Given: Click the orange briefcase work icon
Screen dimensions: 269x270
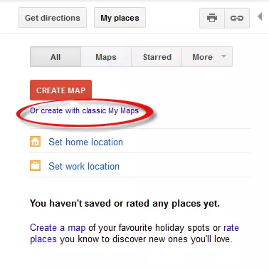Looking at the screenshot, I should (35, 166).
